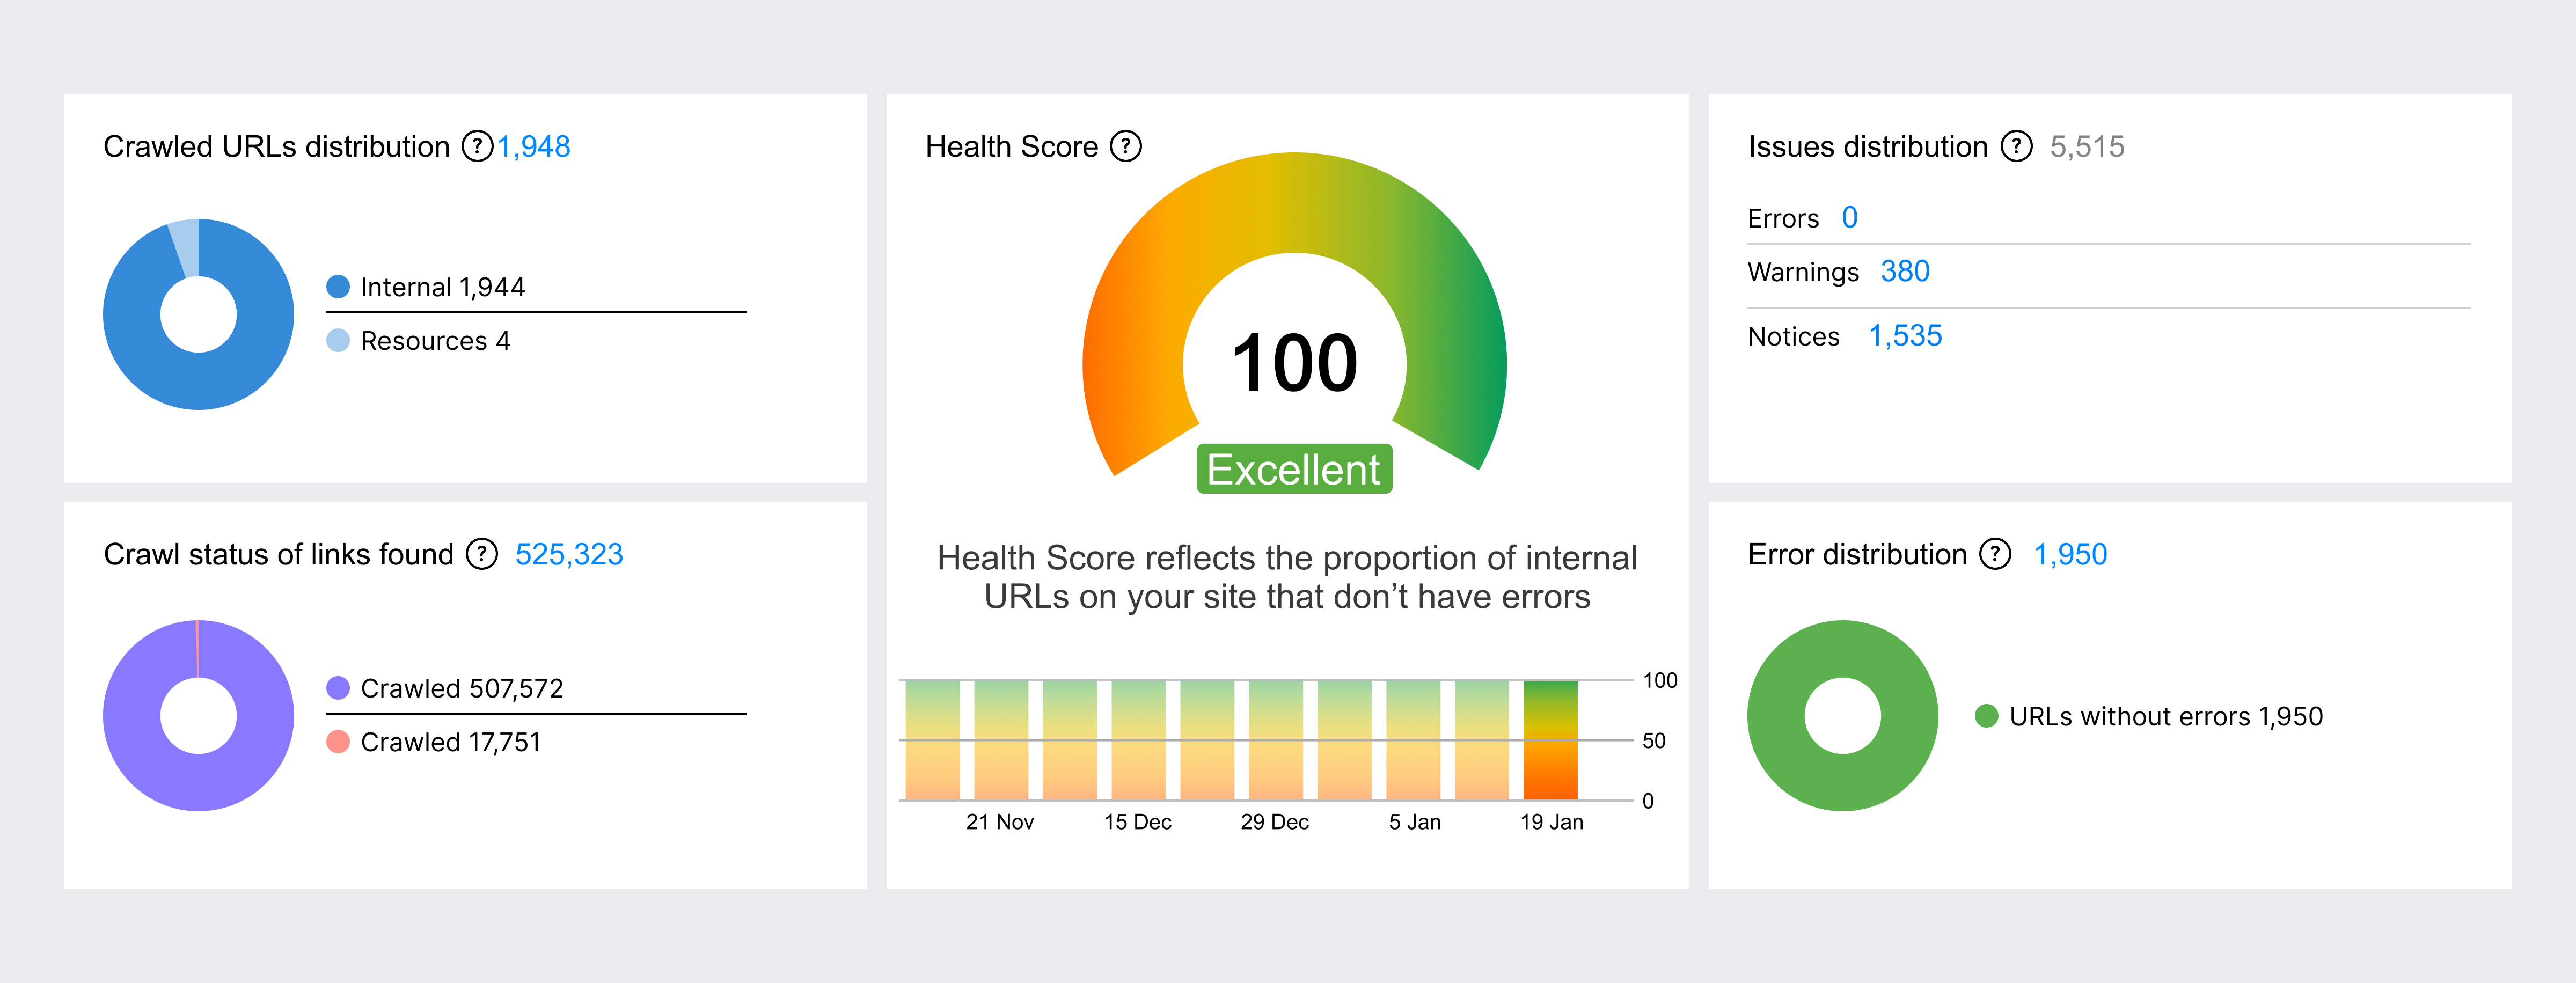Image resolution: width=2576 pixels, height=983 pixels.
Task: Open the Issues distribution help icon
Action: click(x=2017, y=146)
